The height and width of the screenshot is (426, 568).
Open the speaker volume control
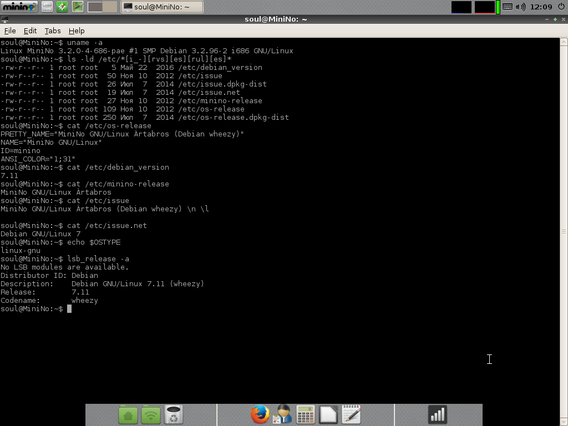click(520, 7)
